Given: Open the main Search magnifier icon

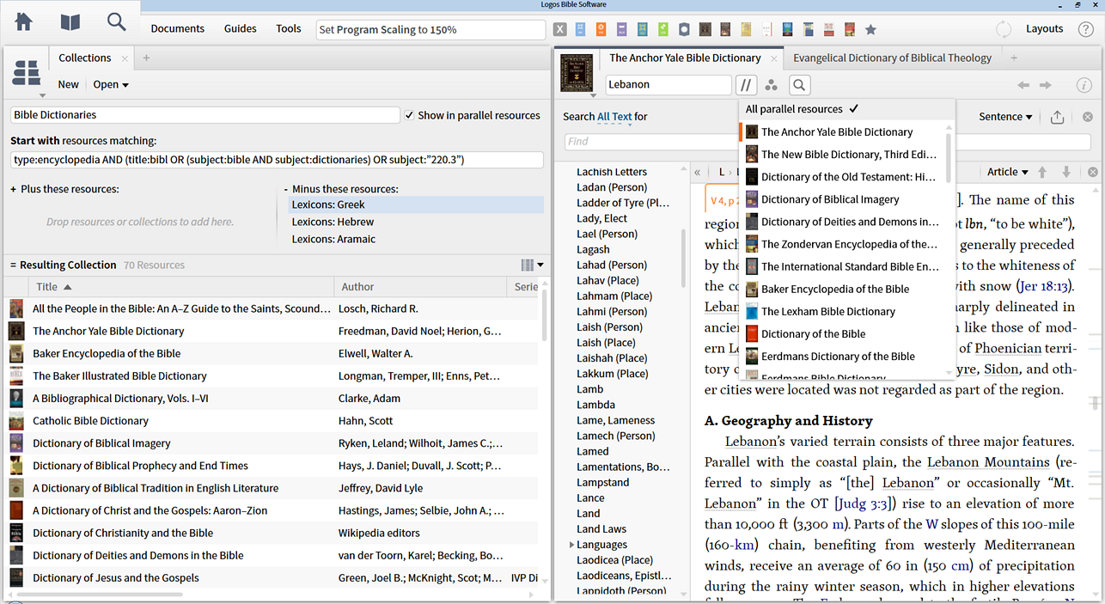Looking at the screenshot, I should coord(116,21).
